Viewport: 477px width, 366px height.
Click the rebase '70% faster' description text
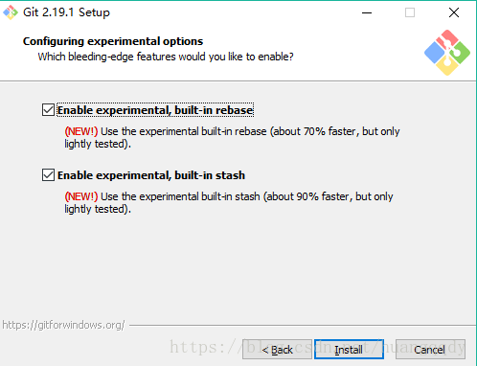232,138
